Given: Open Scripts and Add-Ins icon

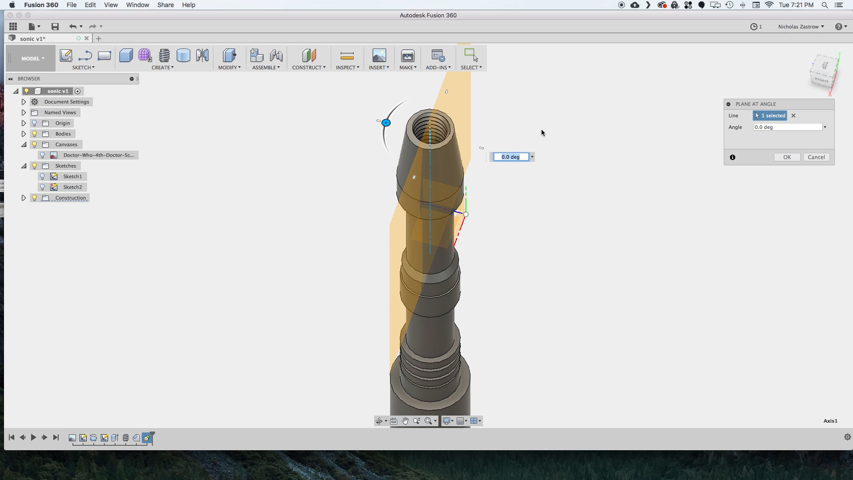Looking at the screenshot, I should (438, 56).
